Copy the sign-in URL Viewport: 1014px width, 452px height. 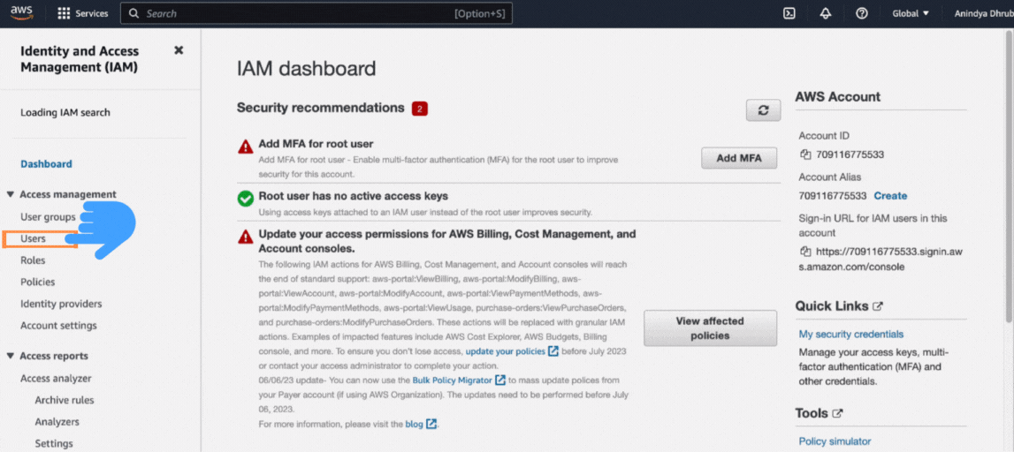[x=805, y=252]
